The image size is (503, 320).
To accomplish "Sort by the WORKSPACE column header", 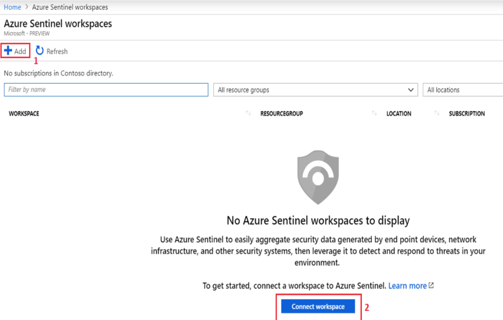I will (24, 114).
